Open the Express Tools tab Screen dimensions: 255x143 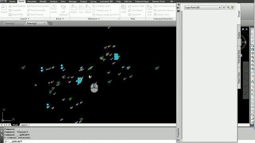[159, 2]
